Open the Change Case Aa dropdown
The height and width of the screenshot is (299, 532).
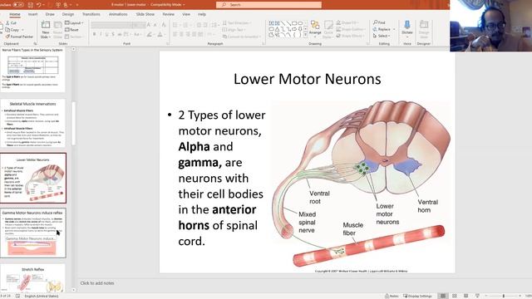(137, 34)
